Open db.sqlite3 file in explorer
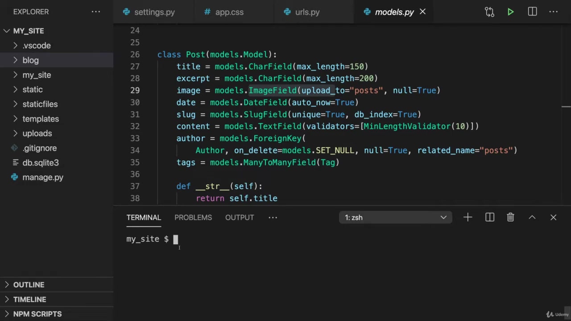 pyautogui.click(x=41, y=163)
